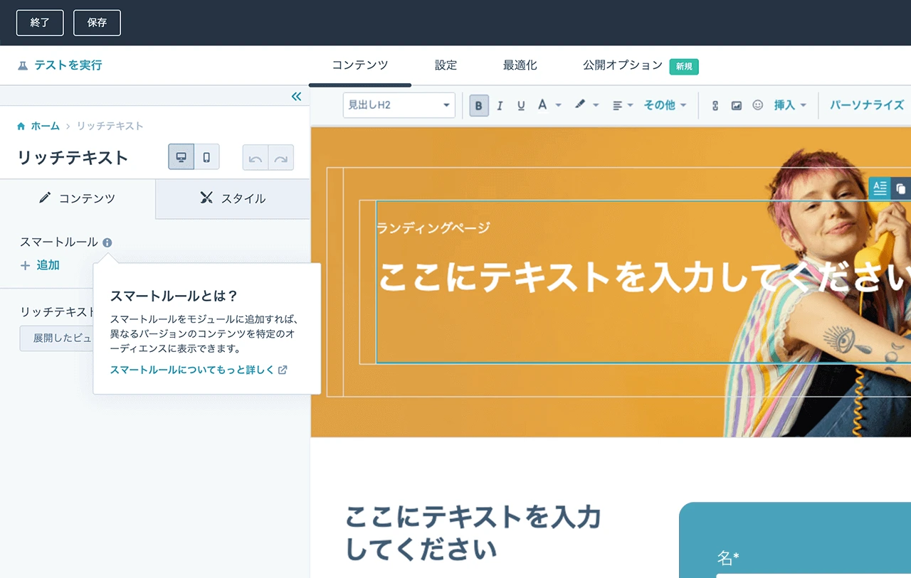Insert an image with the picture icon
Viewport: 911px width, 578px height.
pos(737,105)
